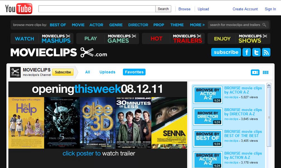Click the blue subscribe banner button
This screenshot has width=281, height=168.
[226, 52]
